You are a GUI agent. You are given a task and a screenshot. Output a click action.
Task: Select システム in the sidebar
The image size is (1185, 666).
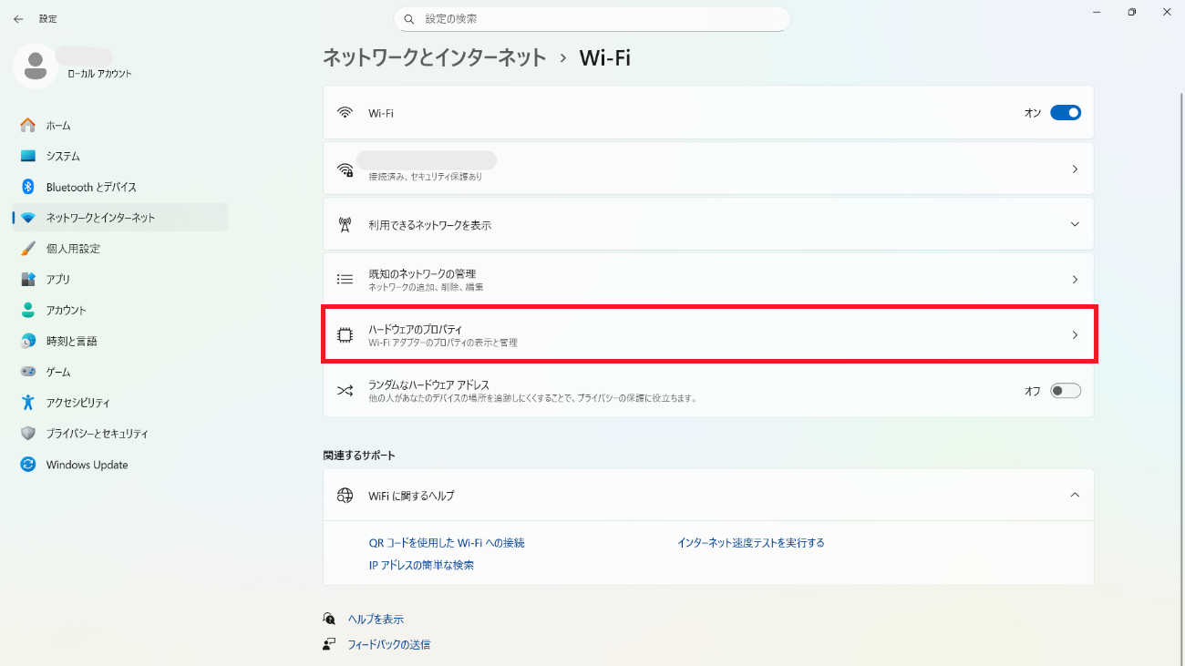[x=63, y=157]
